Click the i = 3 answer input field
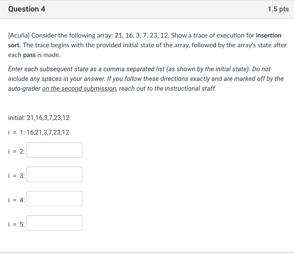The image size is (294, 254). tap(54, 174)
